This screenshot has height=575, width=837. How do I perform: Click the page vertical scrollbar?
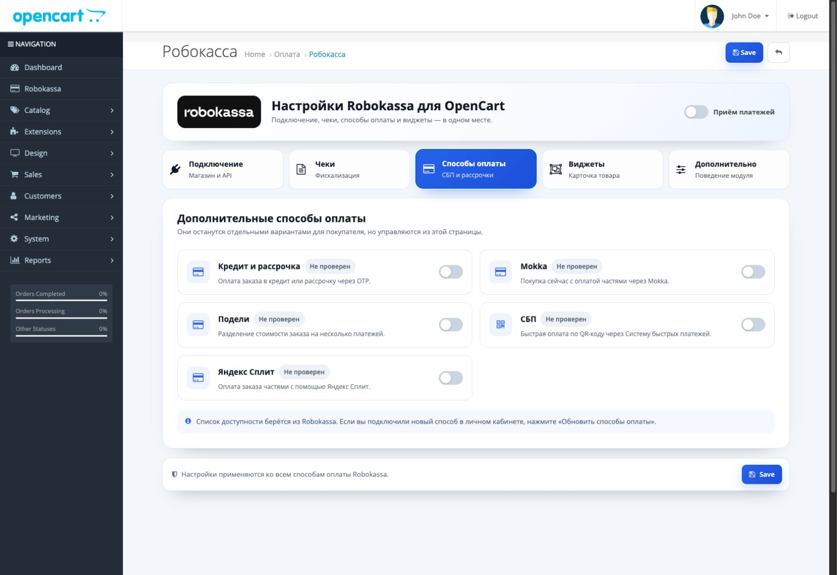833,248
